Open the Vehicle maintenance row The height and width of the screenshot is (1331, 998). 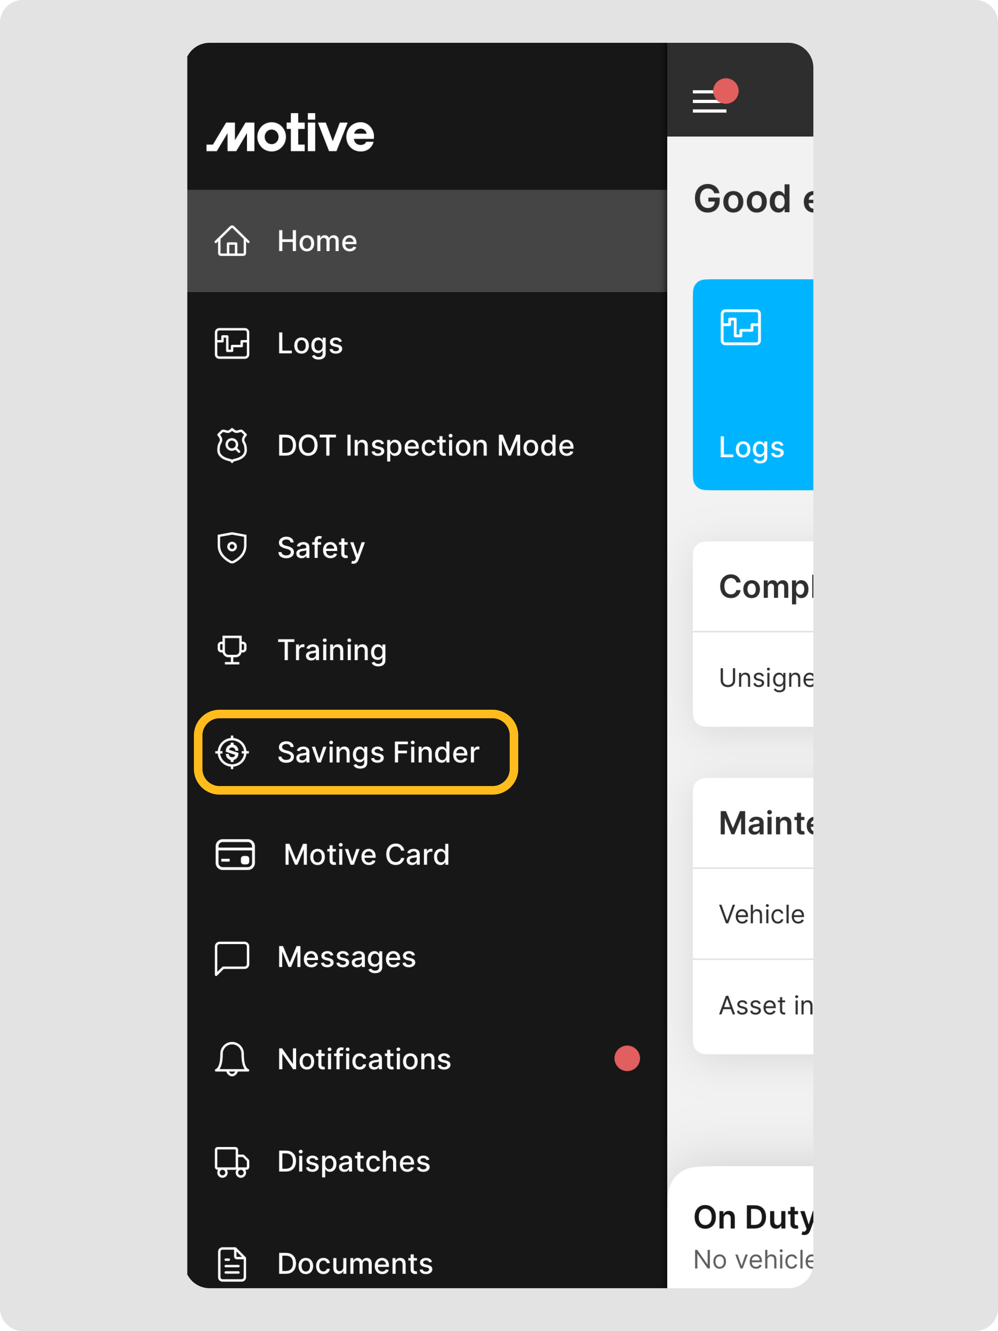753,914
